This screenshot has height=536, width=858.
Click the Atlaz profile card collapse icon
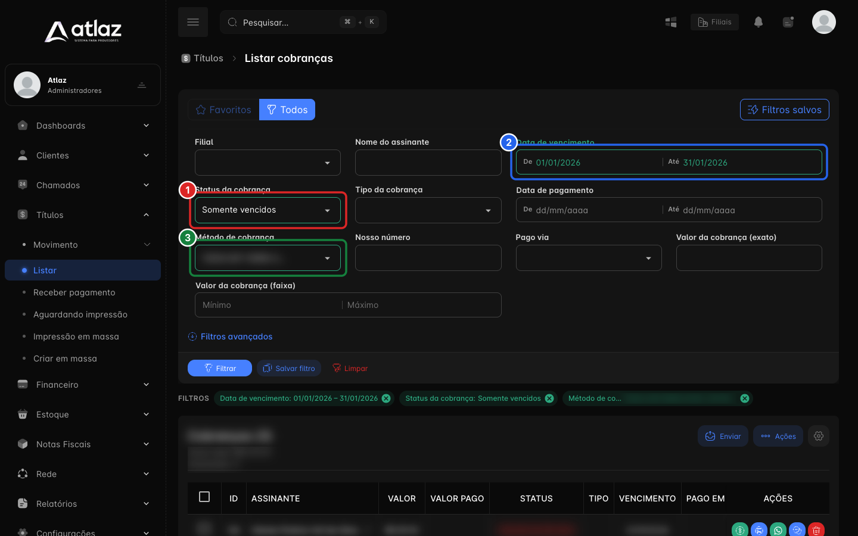point(142,85)
